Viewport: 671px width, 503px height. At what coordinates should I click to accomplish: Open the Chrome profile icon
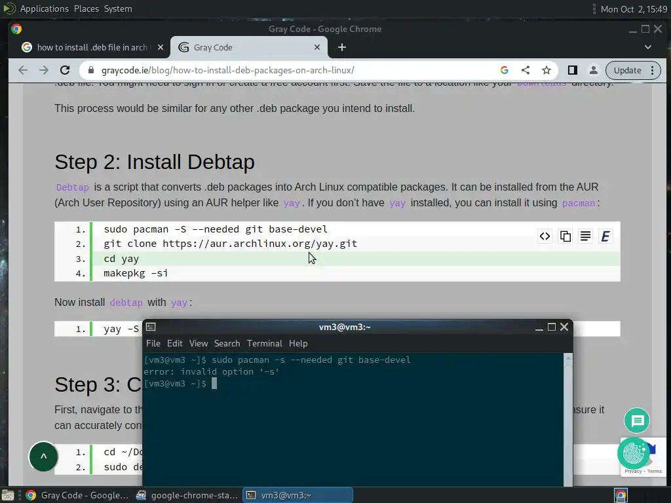pyautogui.click(x=594, y=70)
